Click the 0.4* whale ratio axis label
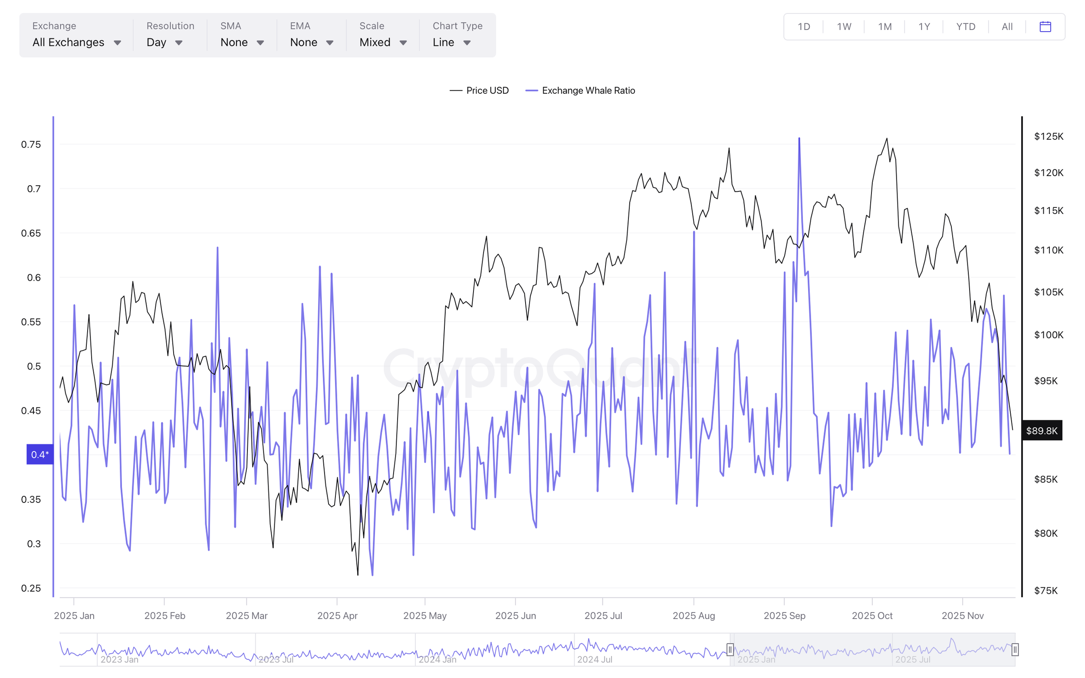Screen dimensions: 1085x678 (x=39, y=454)
